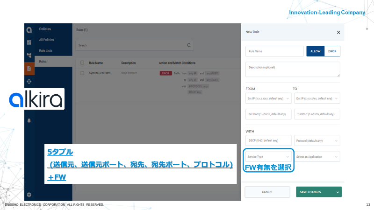
Task: Tick the select-all checkbox in the rules header
Action: click(82, 63)
